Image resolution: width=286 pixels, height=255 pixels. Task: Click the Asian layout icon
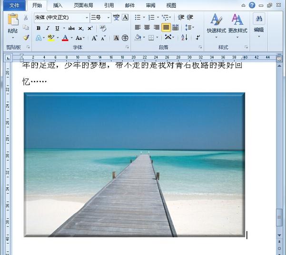(168, 38)
